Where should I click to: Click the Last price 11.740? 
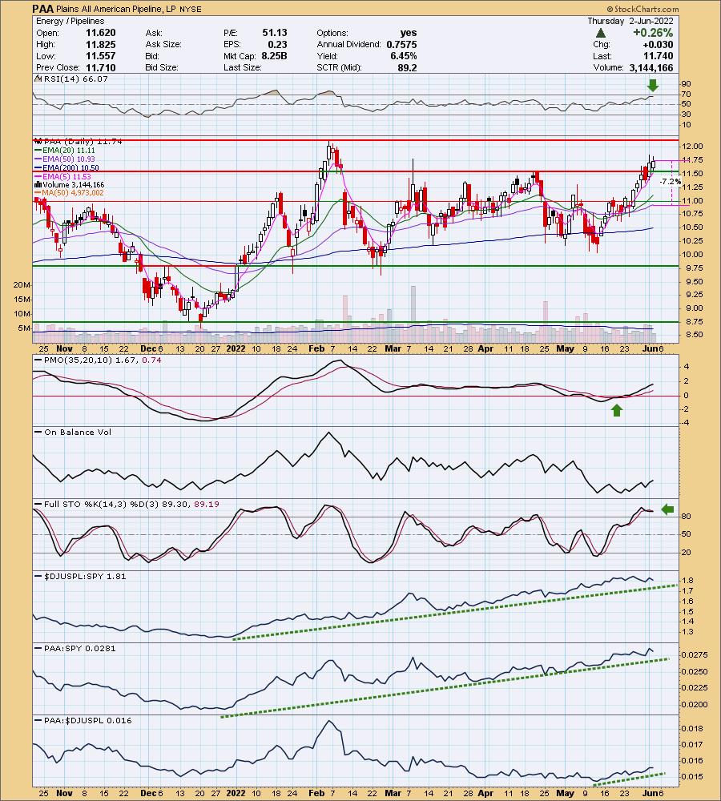pyautogui.click(x=659, y=56)
